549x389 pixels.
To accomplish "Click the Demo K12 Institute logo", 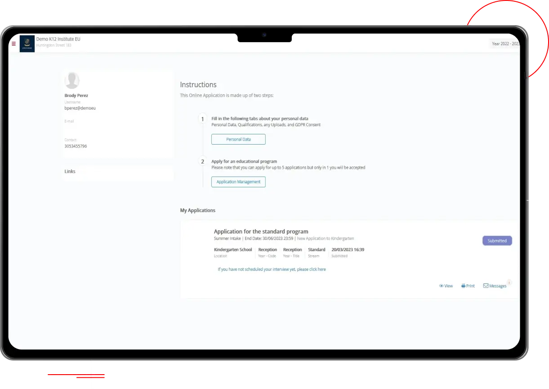I will coord(27,44).
